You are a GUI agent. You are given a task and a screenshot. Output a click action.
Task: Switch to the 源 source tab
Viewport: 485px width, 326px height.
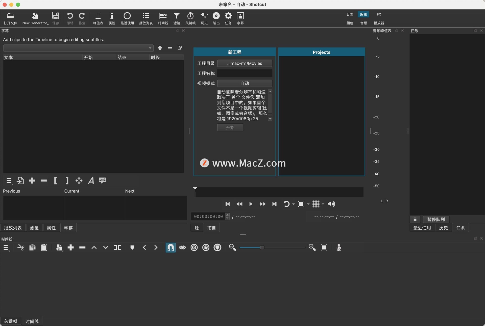pyautogui.click(x=197, y=228)
